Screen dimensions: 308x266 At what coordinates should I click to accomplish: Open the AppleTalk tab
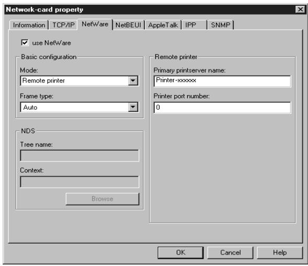[x=163, y=25]
